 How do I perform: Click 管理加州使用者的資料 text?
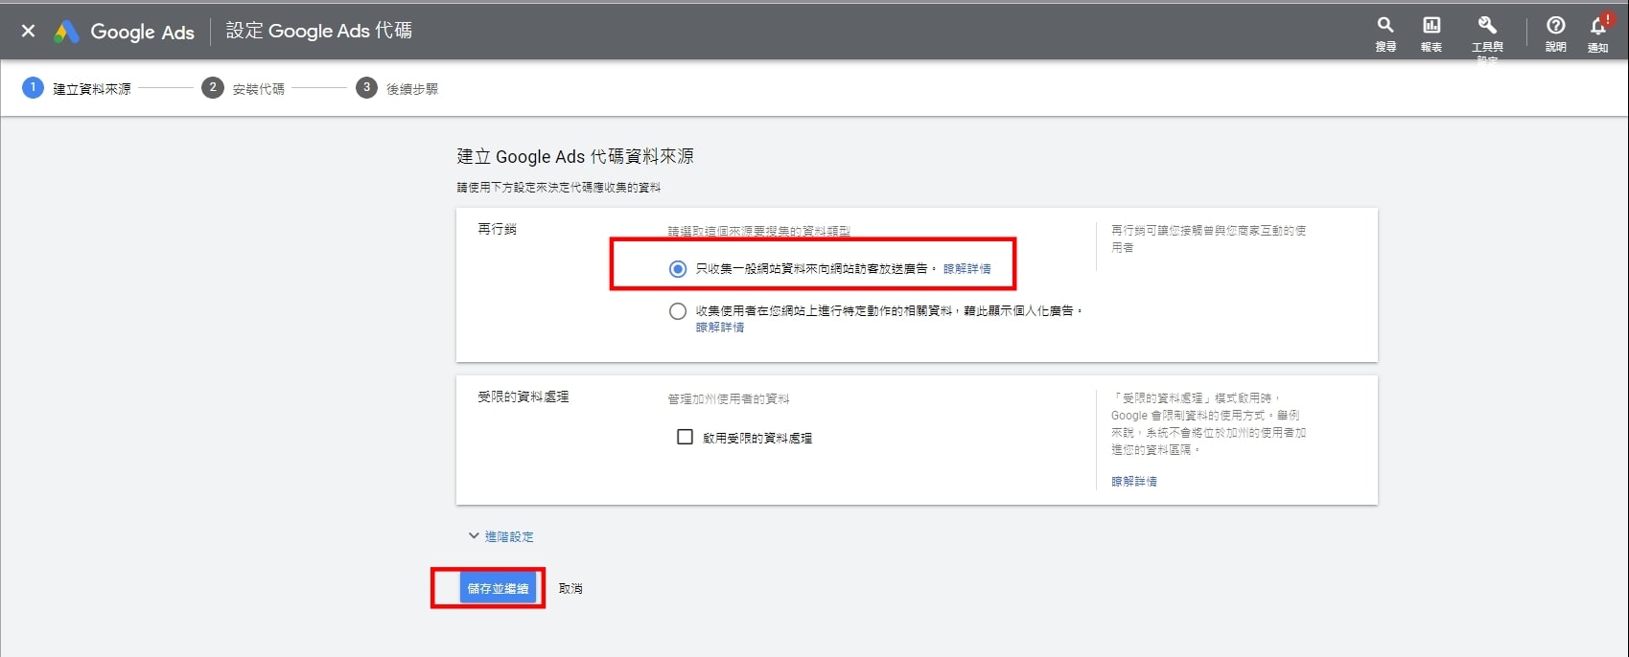(x=729, y=398)
